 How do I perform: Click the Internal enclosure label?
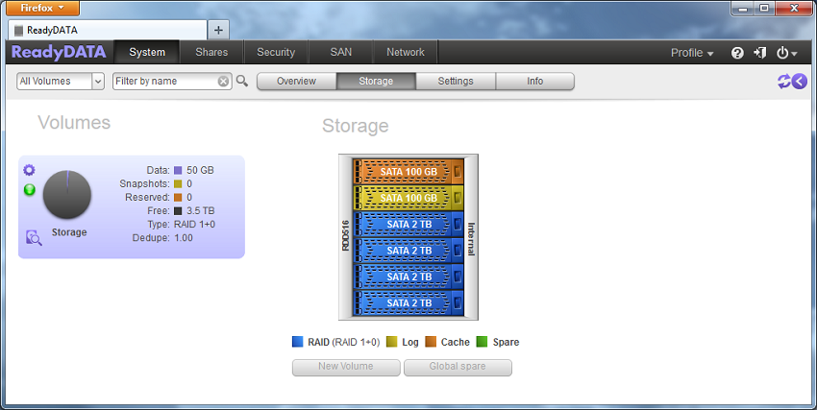471,239
